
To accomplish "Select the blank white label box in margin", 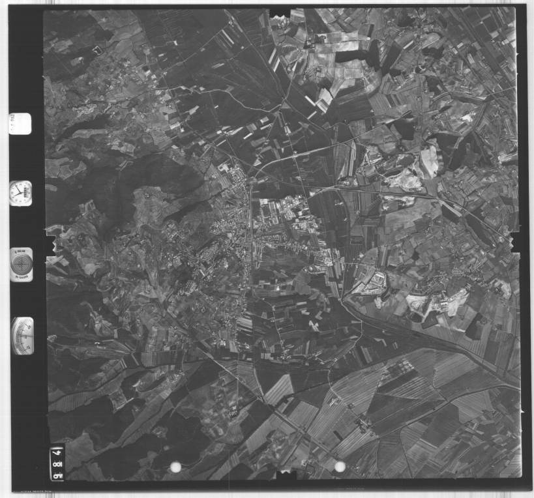I will point(20,124).
